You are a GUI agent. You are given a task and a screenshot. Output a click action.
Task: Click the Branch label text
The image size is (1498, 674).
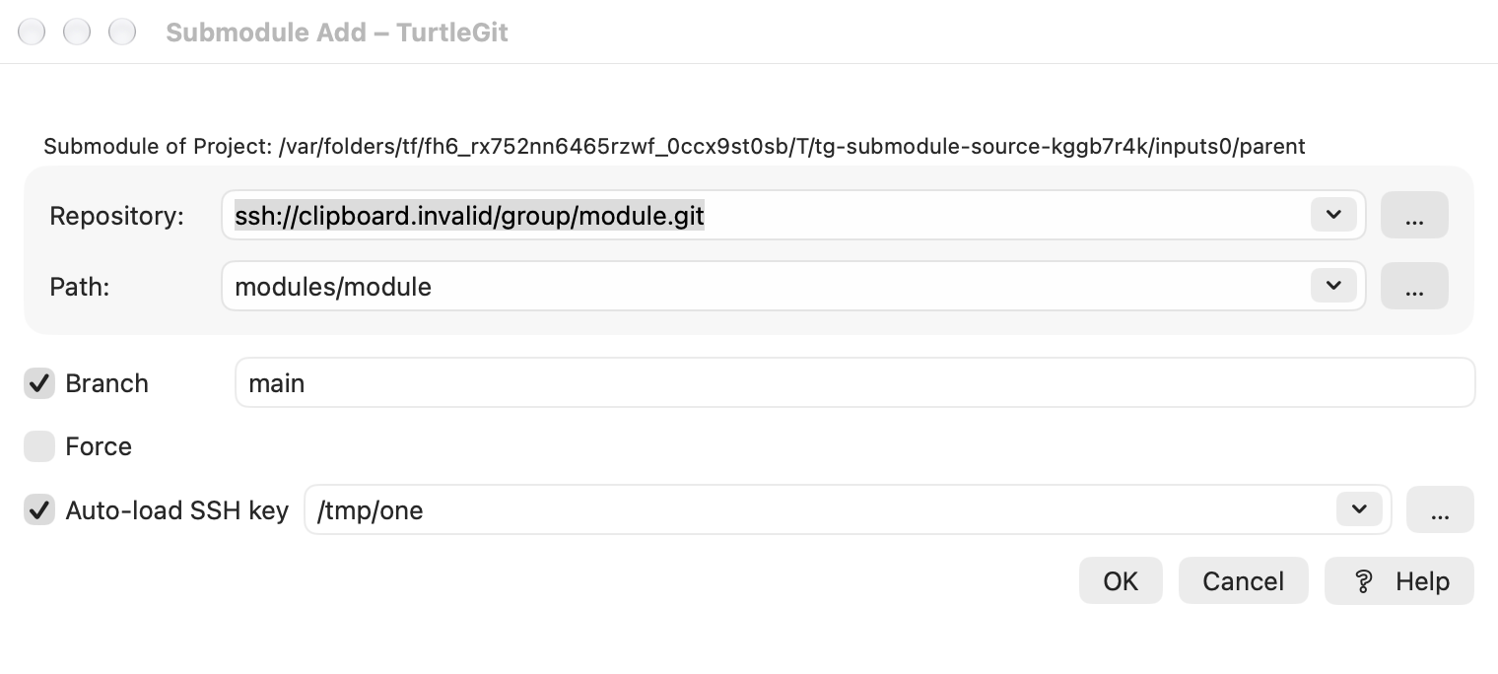point(106,383)
